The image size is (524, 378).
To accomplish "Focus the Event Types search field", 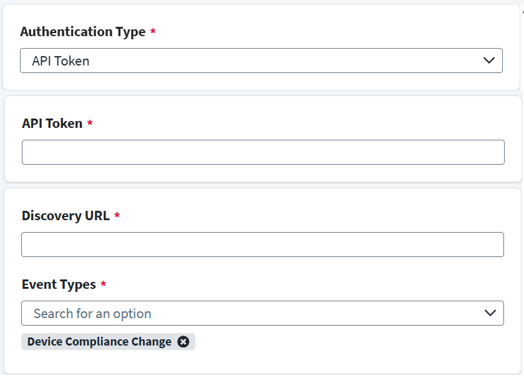I will pos(250,313).
